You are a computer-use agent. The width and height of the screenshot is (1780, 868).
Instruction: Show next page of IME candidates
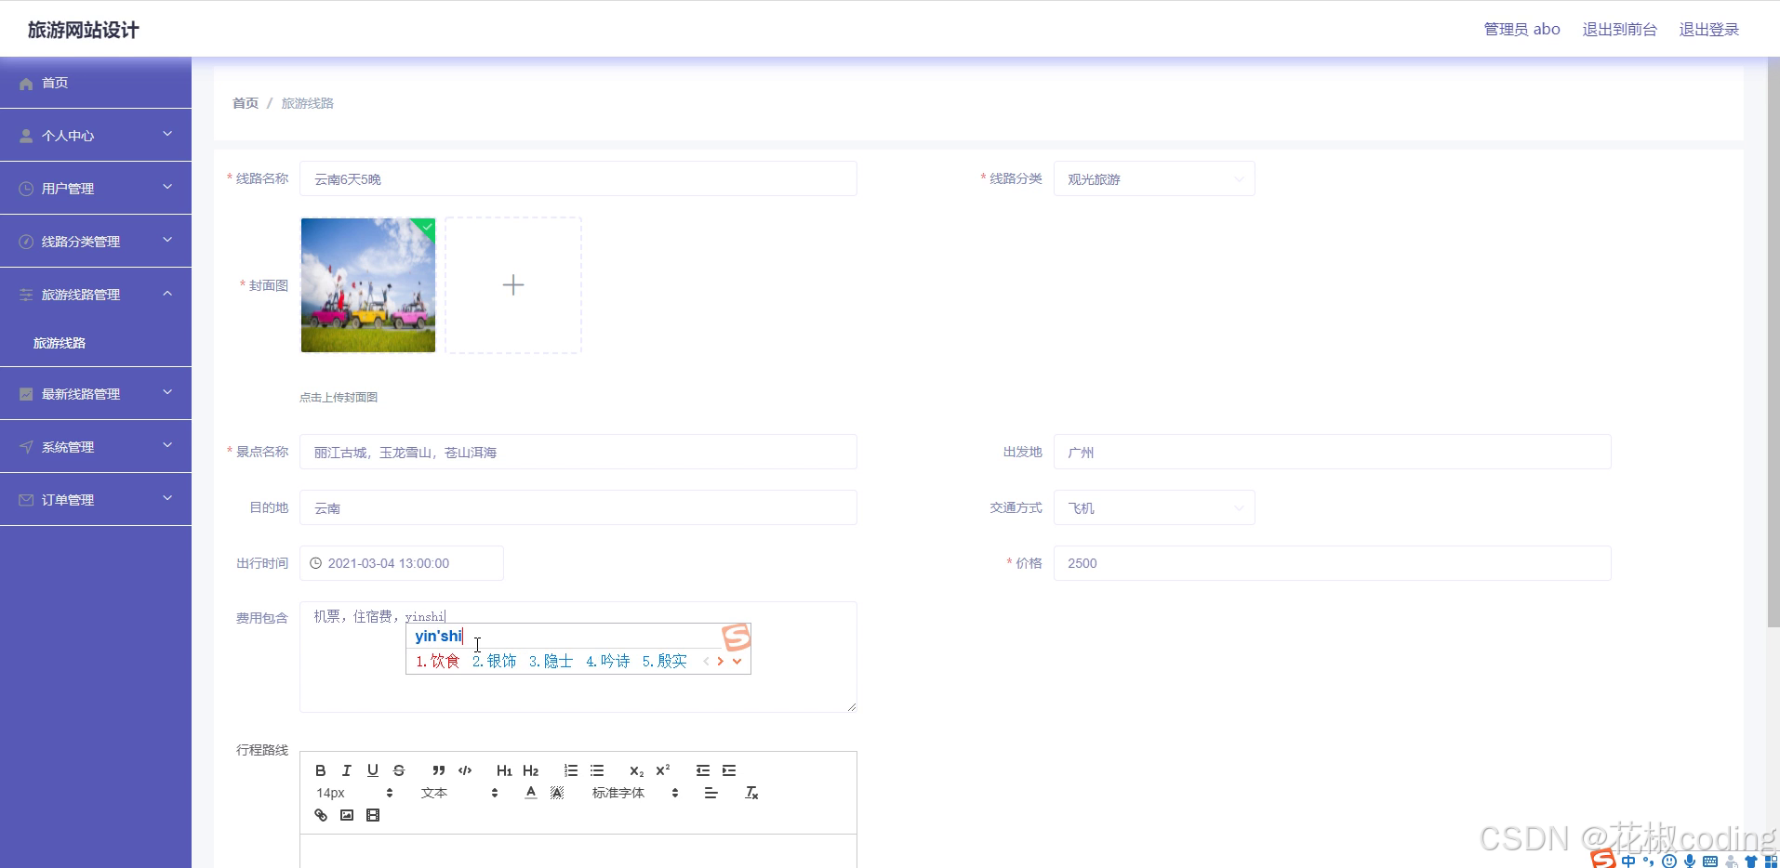(720, 662)
